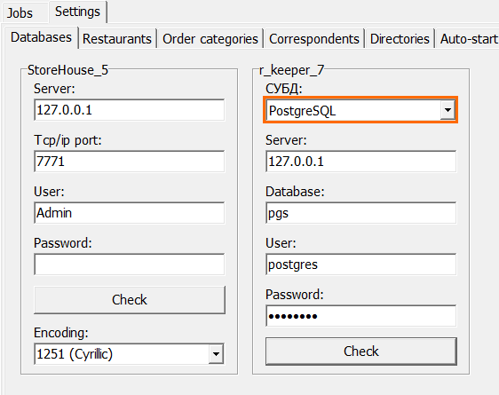Click the Database field containing pgs
The width and height of the screenshot is (499, 395).
(360, 213)
